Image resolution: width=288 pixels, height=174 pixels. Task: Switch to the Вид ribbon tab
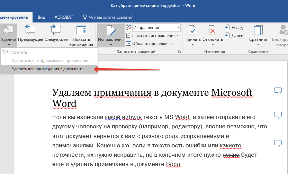tap(41, 17)
